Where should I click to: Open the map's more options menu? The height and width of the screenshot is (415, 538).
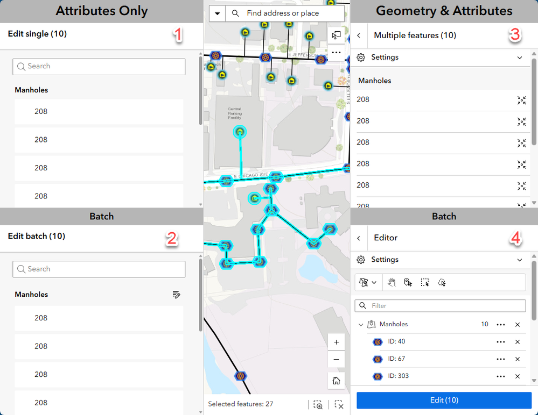tap(336, 53)
